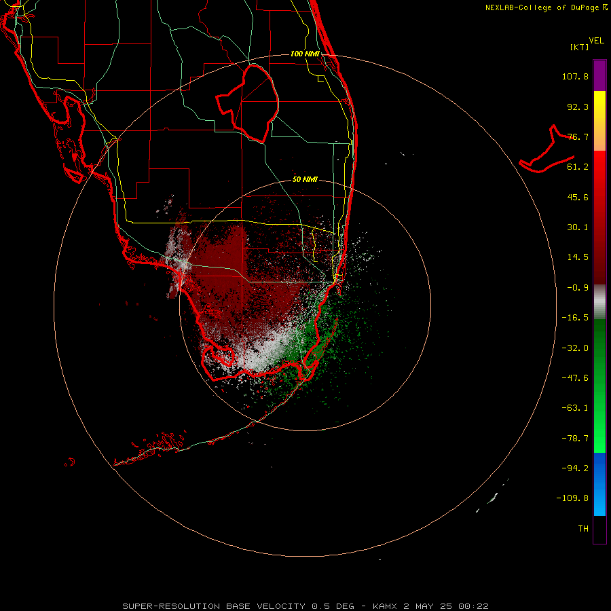Select the 92.3 velocity scale value
The width and height of the screenshot is (611, 611).
[578, 107]
